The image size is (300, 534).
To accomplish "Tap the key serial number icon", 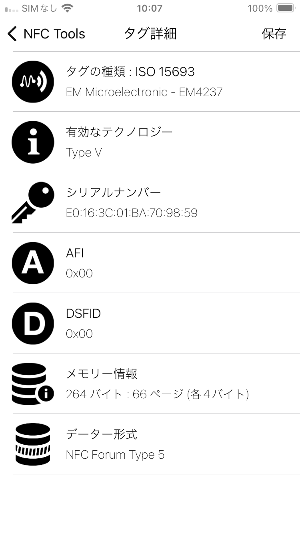I will point(33,203).
